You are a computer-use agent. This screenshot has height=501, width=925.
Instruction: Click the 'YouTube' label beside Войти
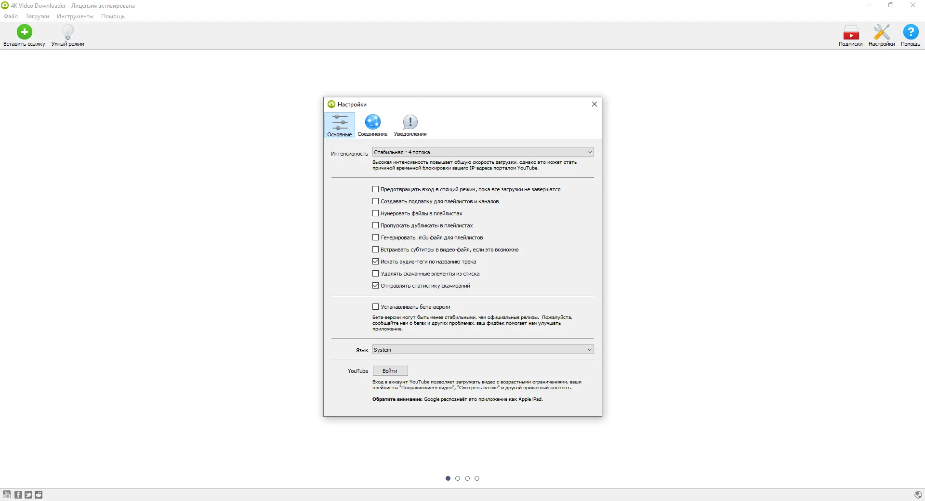point(358,371)
